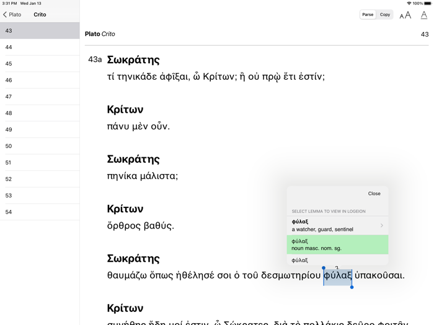Tap the word ἐστίν in first line
434x325 pixels.
click(x=312, y=77)
